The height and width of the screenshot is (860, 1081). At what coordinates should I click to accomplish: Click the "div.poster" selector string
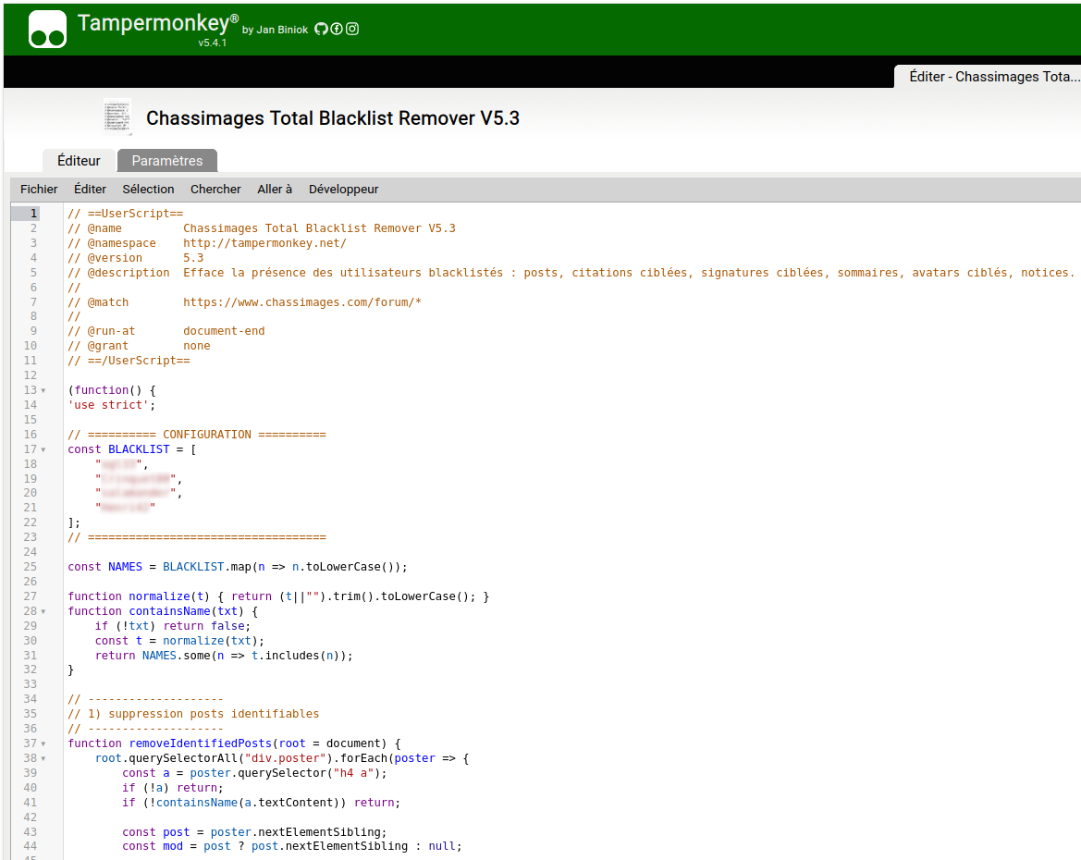tap(286, 758)
